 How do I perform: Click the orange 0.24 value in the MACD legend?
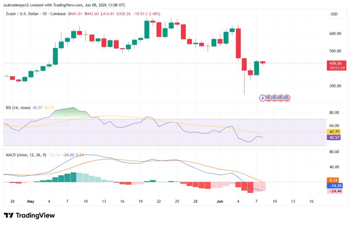coord(80,155)
